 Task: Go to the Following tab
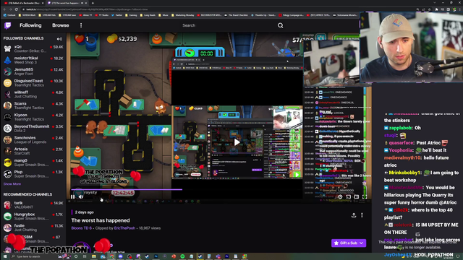coord(30,25)
